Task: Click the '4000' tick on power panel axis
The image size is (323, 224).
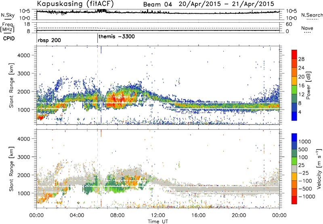Action: [x=23, y=55]
